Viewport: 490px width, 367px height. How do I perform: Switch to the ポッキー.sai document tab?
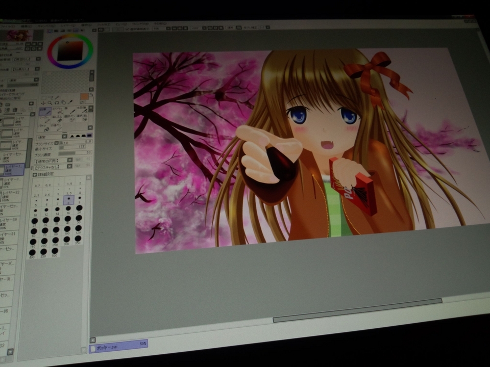(x=118, y=347)
